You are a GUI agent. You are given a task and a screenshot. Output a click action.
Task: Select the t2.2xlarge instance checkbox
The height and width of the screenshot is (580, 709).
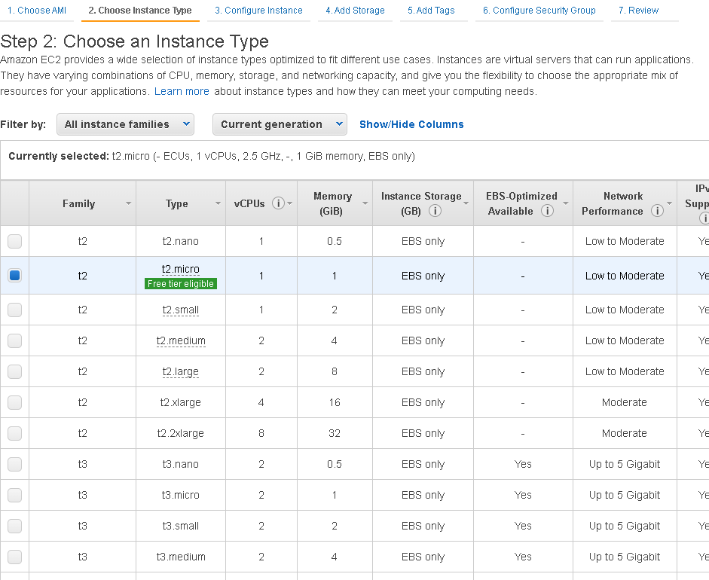14,433
